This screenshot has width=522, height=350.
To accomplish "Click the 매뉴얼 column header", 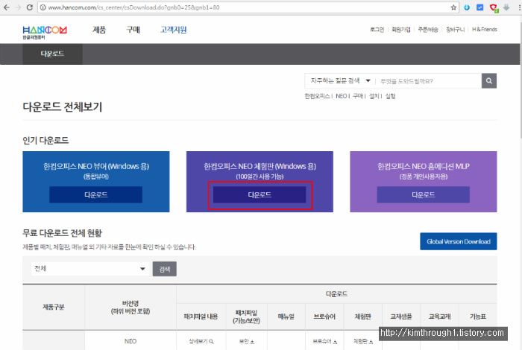I will click(286, 316).
